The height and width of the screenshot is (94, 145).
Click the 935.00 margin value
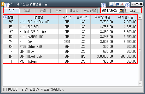(108, 61)
